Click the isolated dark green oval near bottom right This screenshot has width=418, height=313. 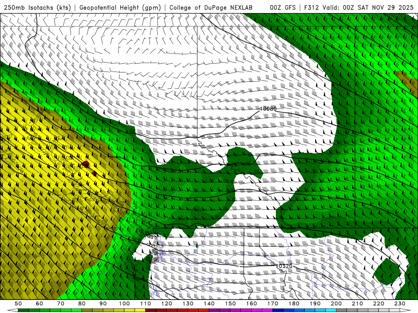[x=387, y=271]
